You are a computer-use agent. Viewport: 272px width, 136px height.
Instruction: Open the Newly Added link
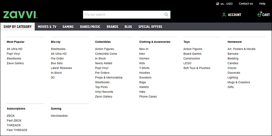(x=104, y=63)
